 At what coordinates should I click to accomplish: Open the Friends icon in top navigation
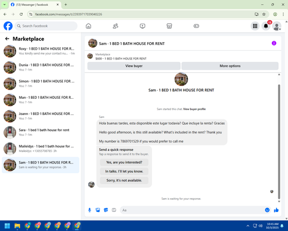[115, 26]
